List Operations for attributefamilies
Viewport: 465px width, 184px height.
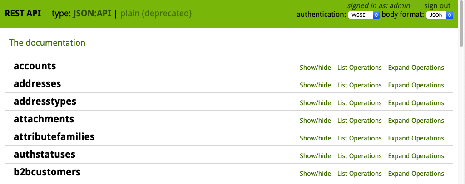point(359,138)
